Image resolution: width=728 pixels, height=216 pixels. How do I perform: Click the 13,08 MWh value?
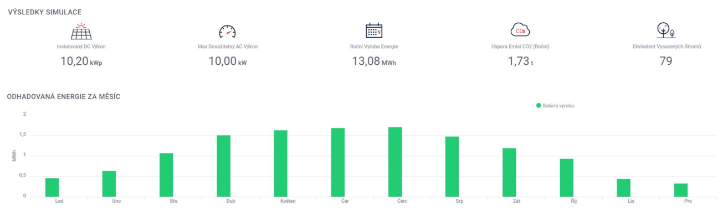click(374, 61)
